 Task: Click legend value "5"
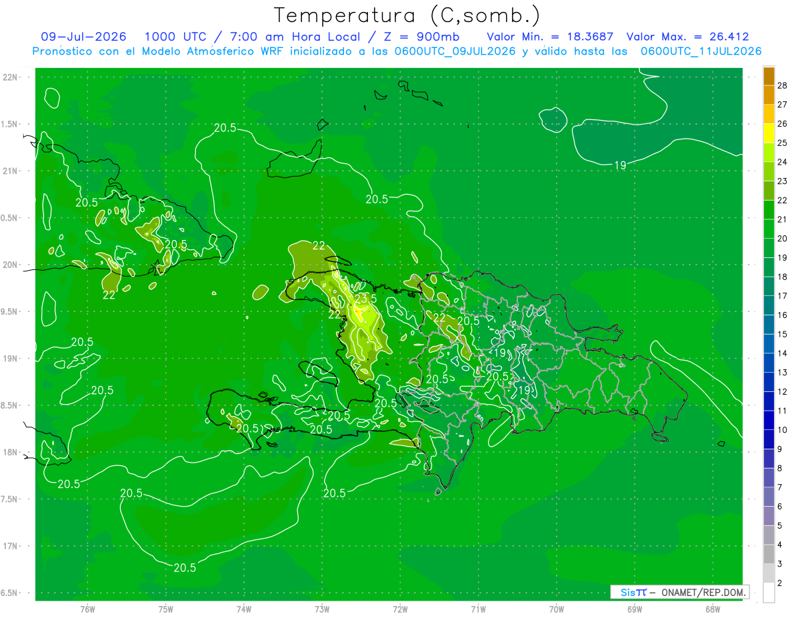(x=781, y=525)
